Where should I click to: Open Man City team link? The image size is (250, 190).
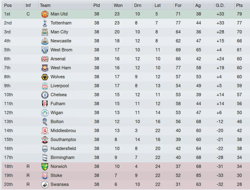[59, 32]
